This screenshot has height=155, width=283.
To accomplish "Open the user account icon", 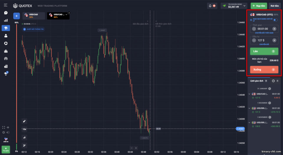I will [6, 36].
